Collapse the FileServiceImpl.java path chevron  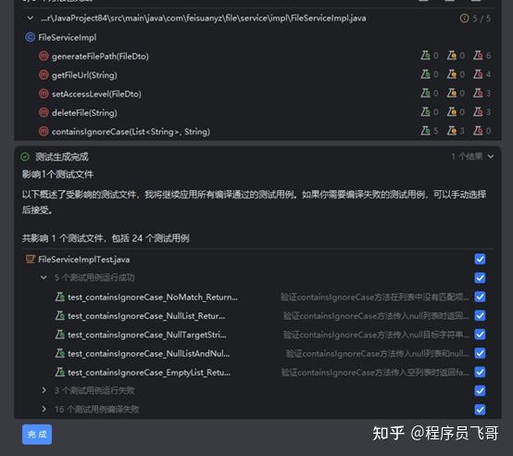pos(31,18)
